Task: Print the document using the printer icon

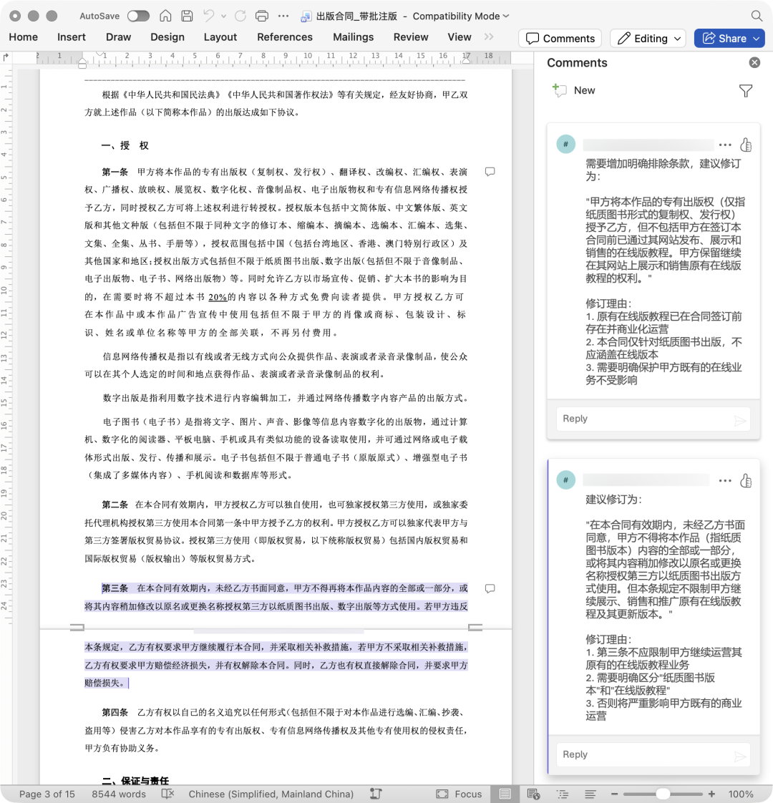Action: 262,16
